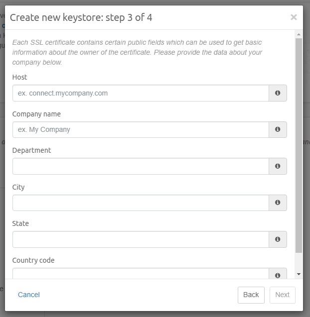The image size is (310, 317).
Task: Click the scrollbar down arrow
Action: [299, 274]
